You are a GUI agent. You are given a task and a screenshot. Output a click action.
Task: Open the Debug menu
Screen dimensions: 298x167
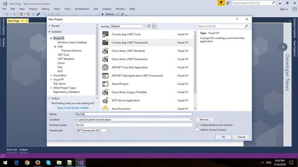[x=45, y=9]
